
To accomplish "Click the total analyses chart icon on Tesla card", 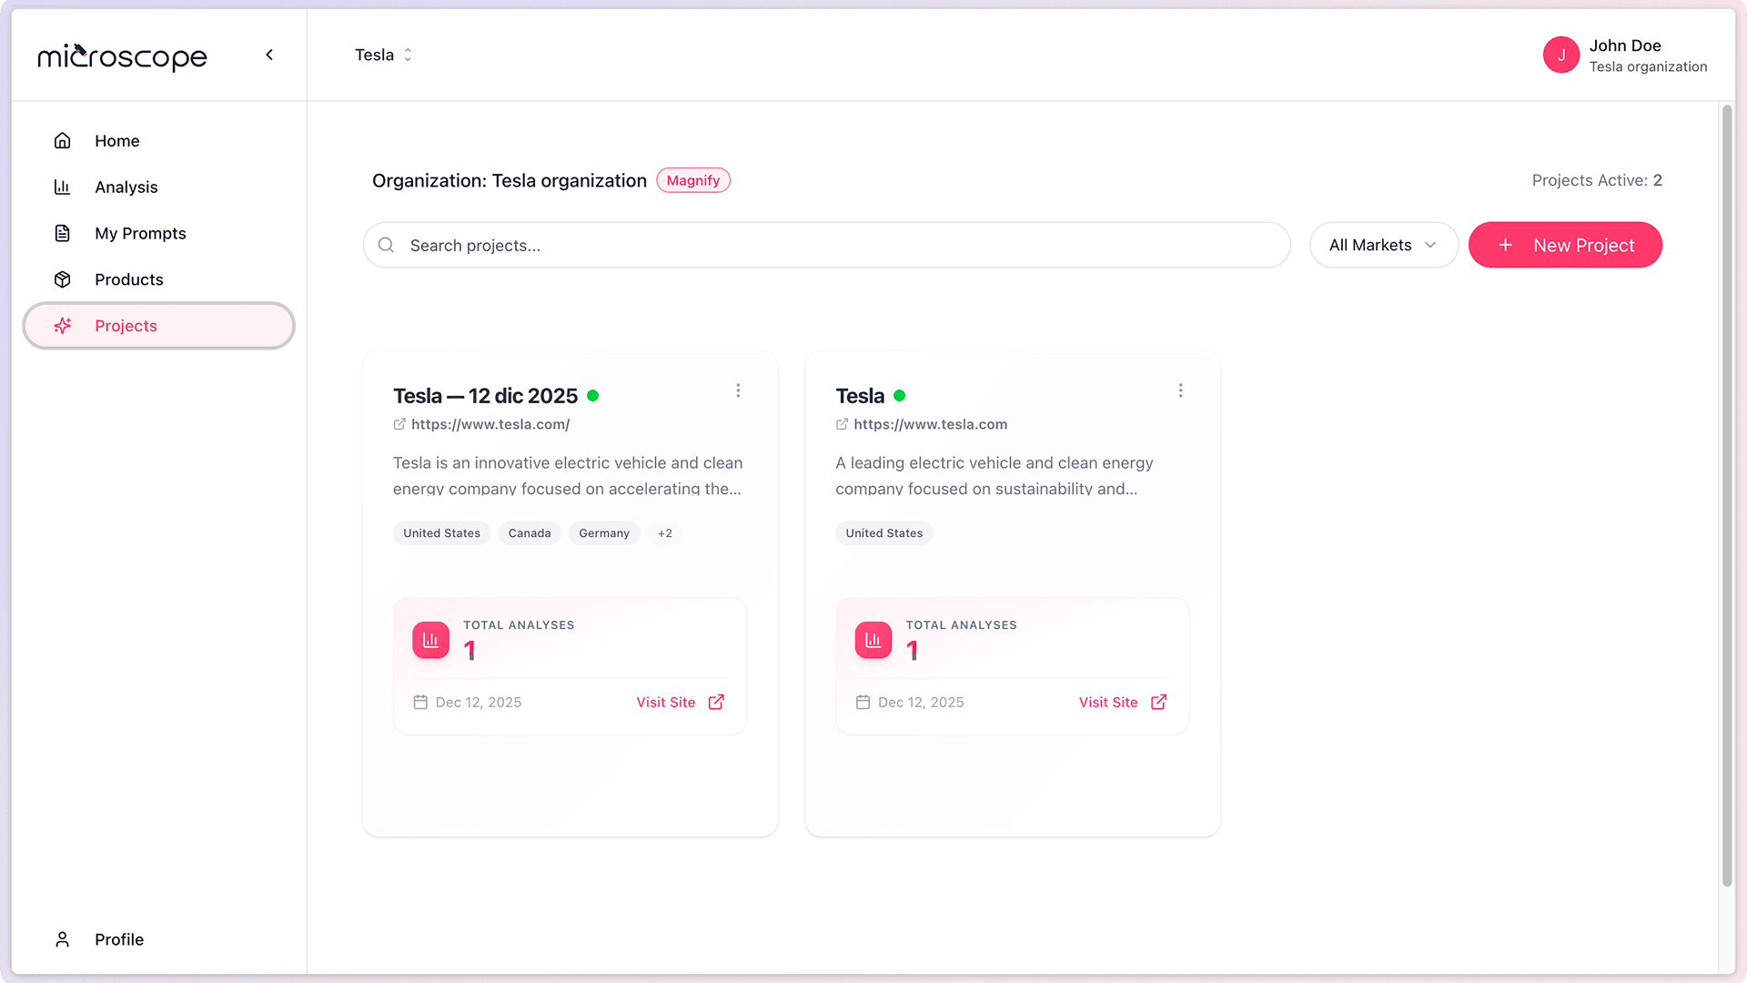I will coord(873,640).
